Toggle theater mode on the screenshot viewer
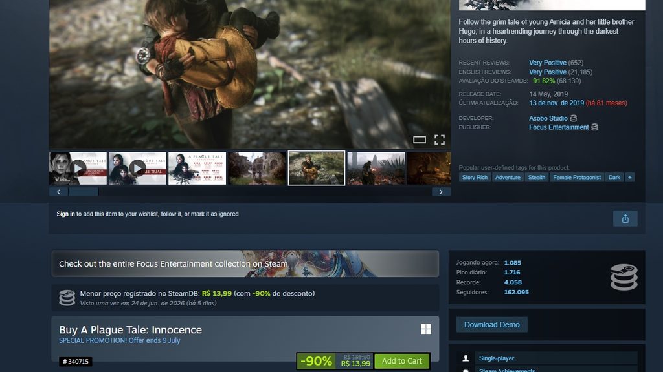This screenshot has width=663, height=372. coord(420,139)
